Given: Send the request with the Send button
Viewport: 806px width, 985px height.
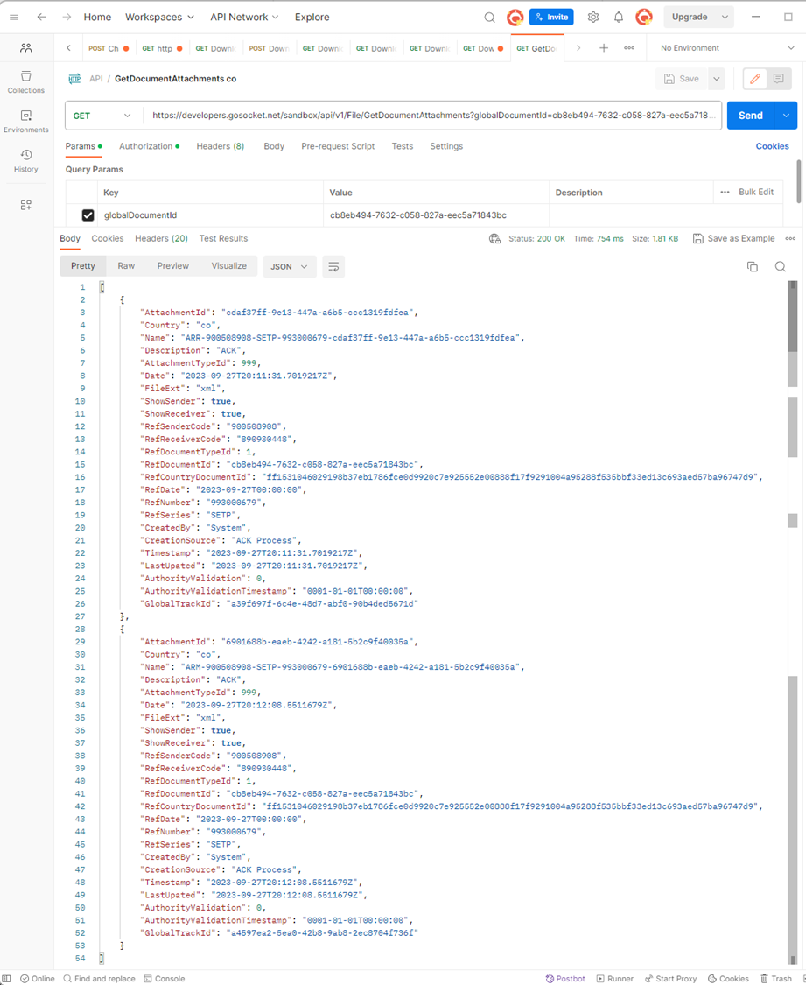Looking at the screenshot, I should pyautogui.click(x=751, y=116).
